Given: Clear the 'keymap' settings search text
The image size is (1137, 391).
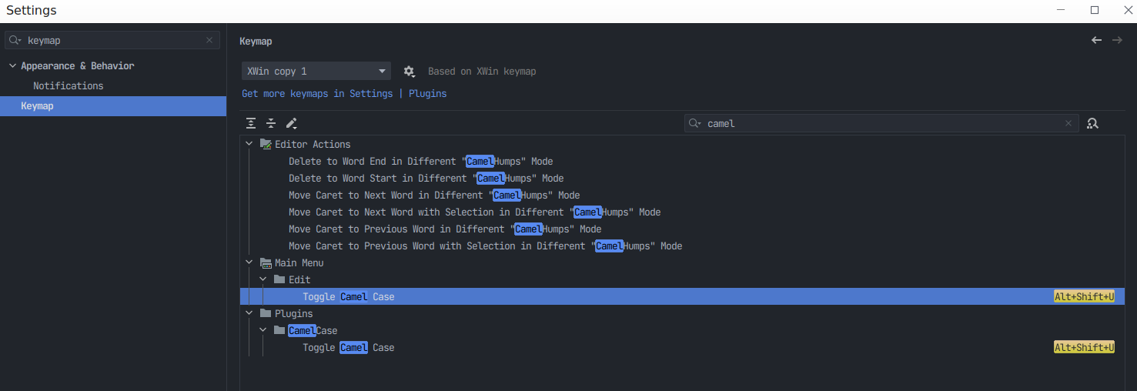Looking at the screenshot, I should [209, 40].
